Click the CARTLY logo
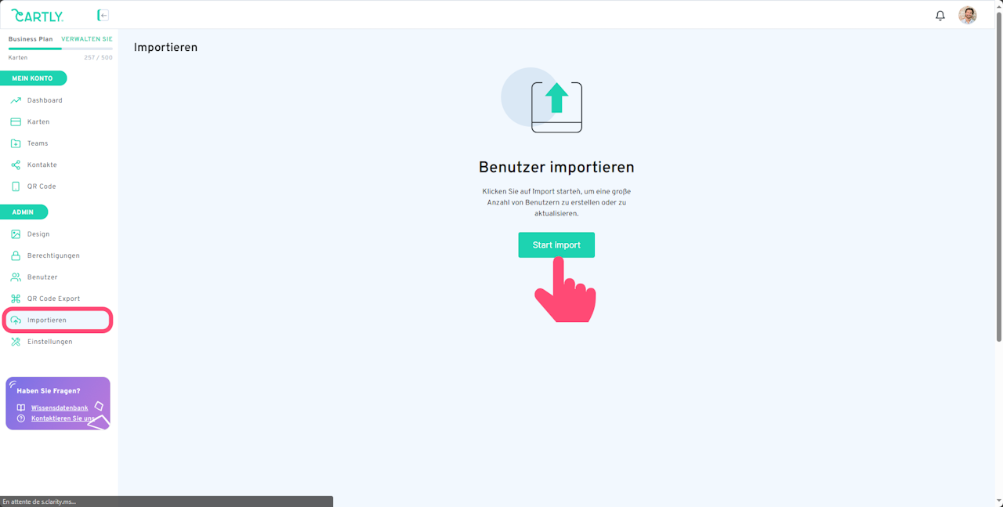Image resolution: width=1003 pixels, height=507 pixels. (38, 16)
